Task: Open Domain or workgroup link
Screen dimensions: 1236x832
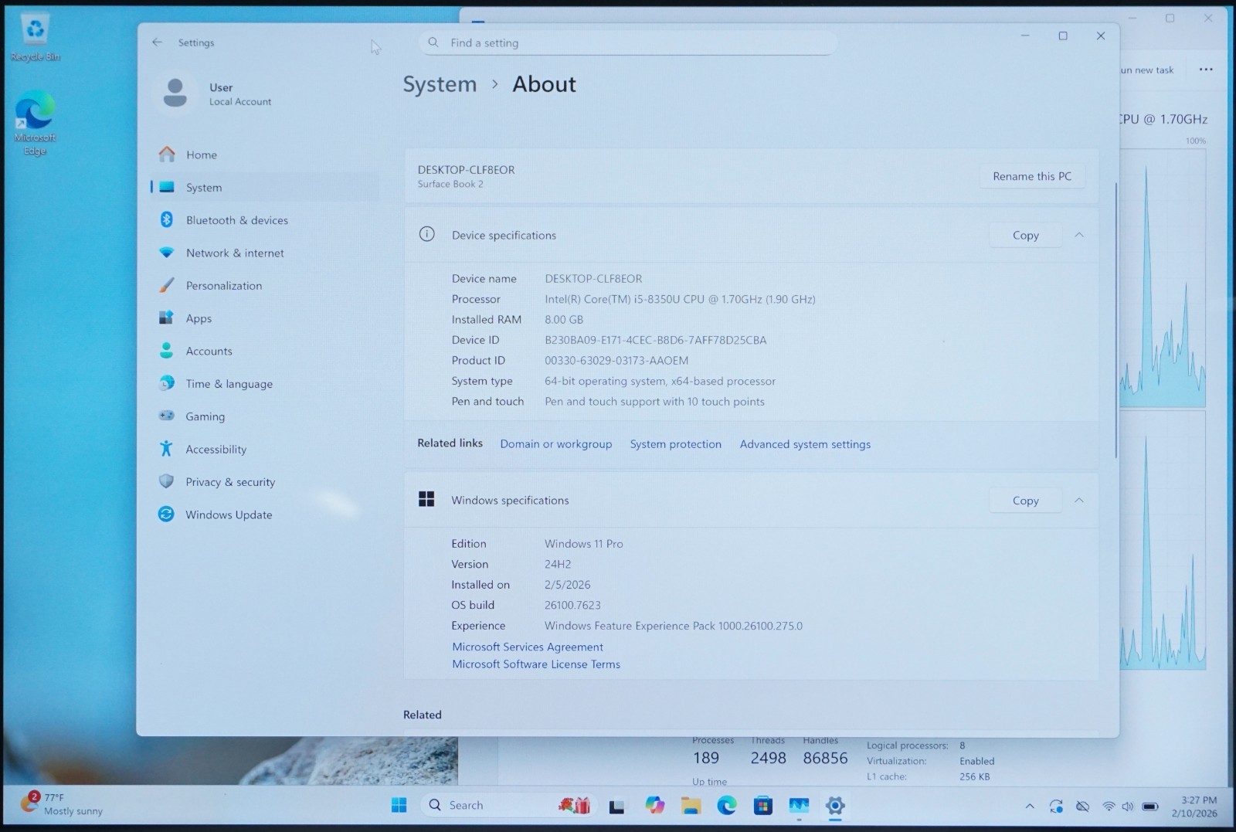Action: [555, 444]
